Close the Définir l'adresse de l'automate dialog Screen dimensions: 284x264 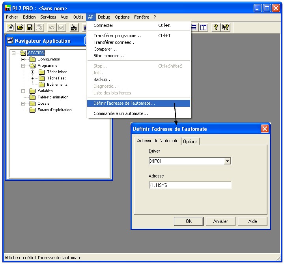tap(265, 129)
